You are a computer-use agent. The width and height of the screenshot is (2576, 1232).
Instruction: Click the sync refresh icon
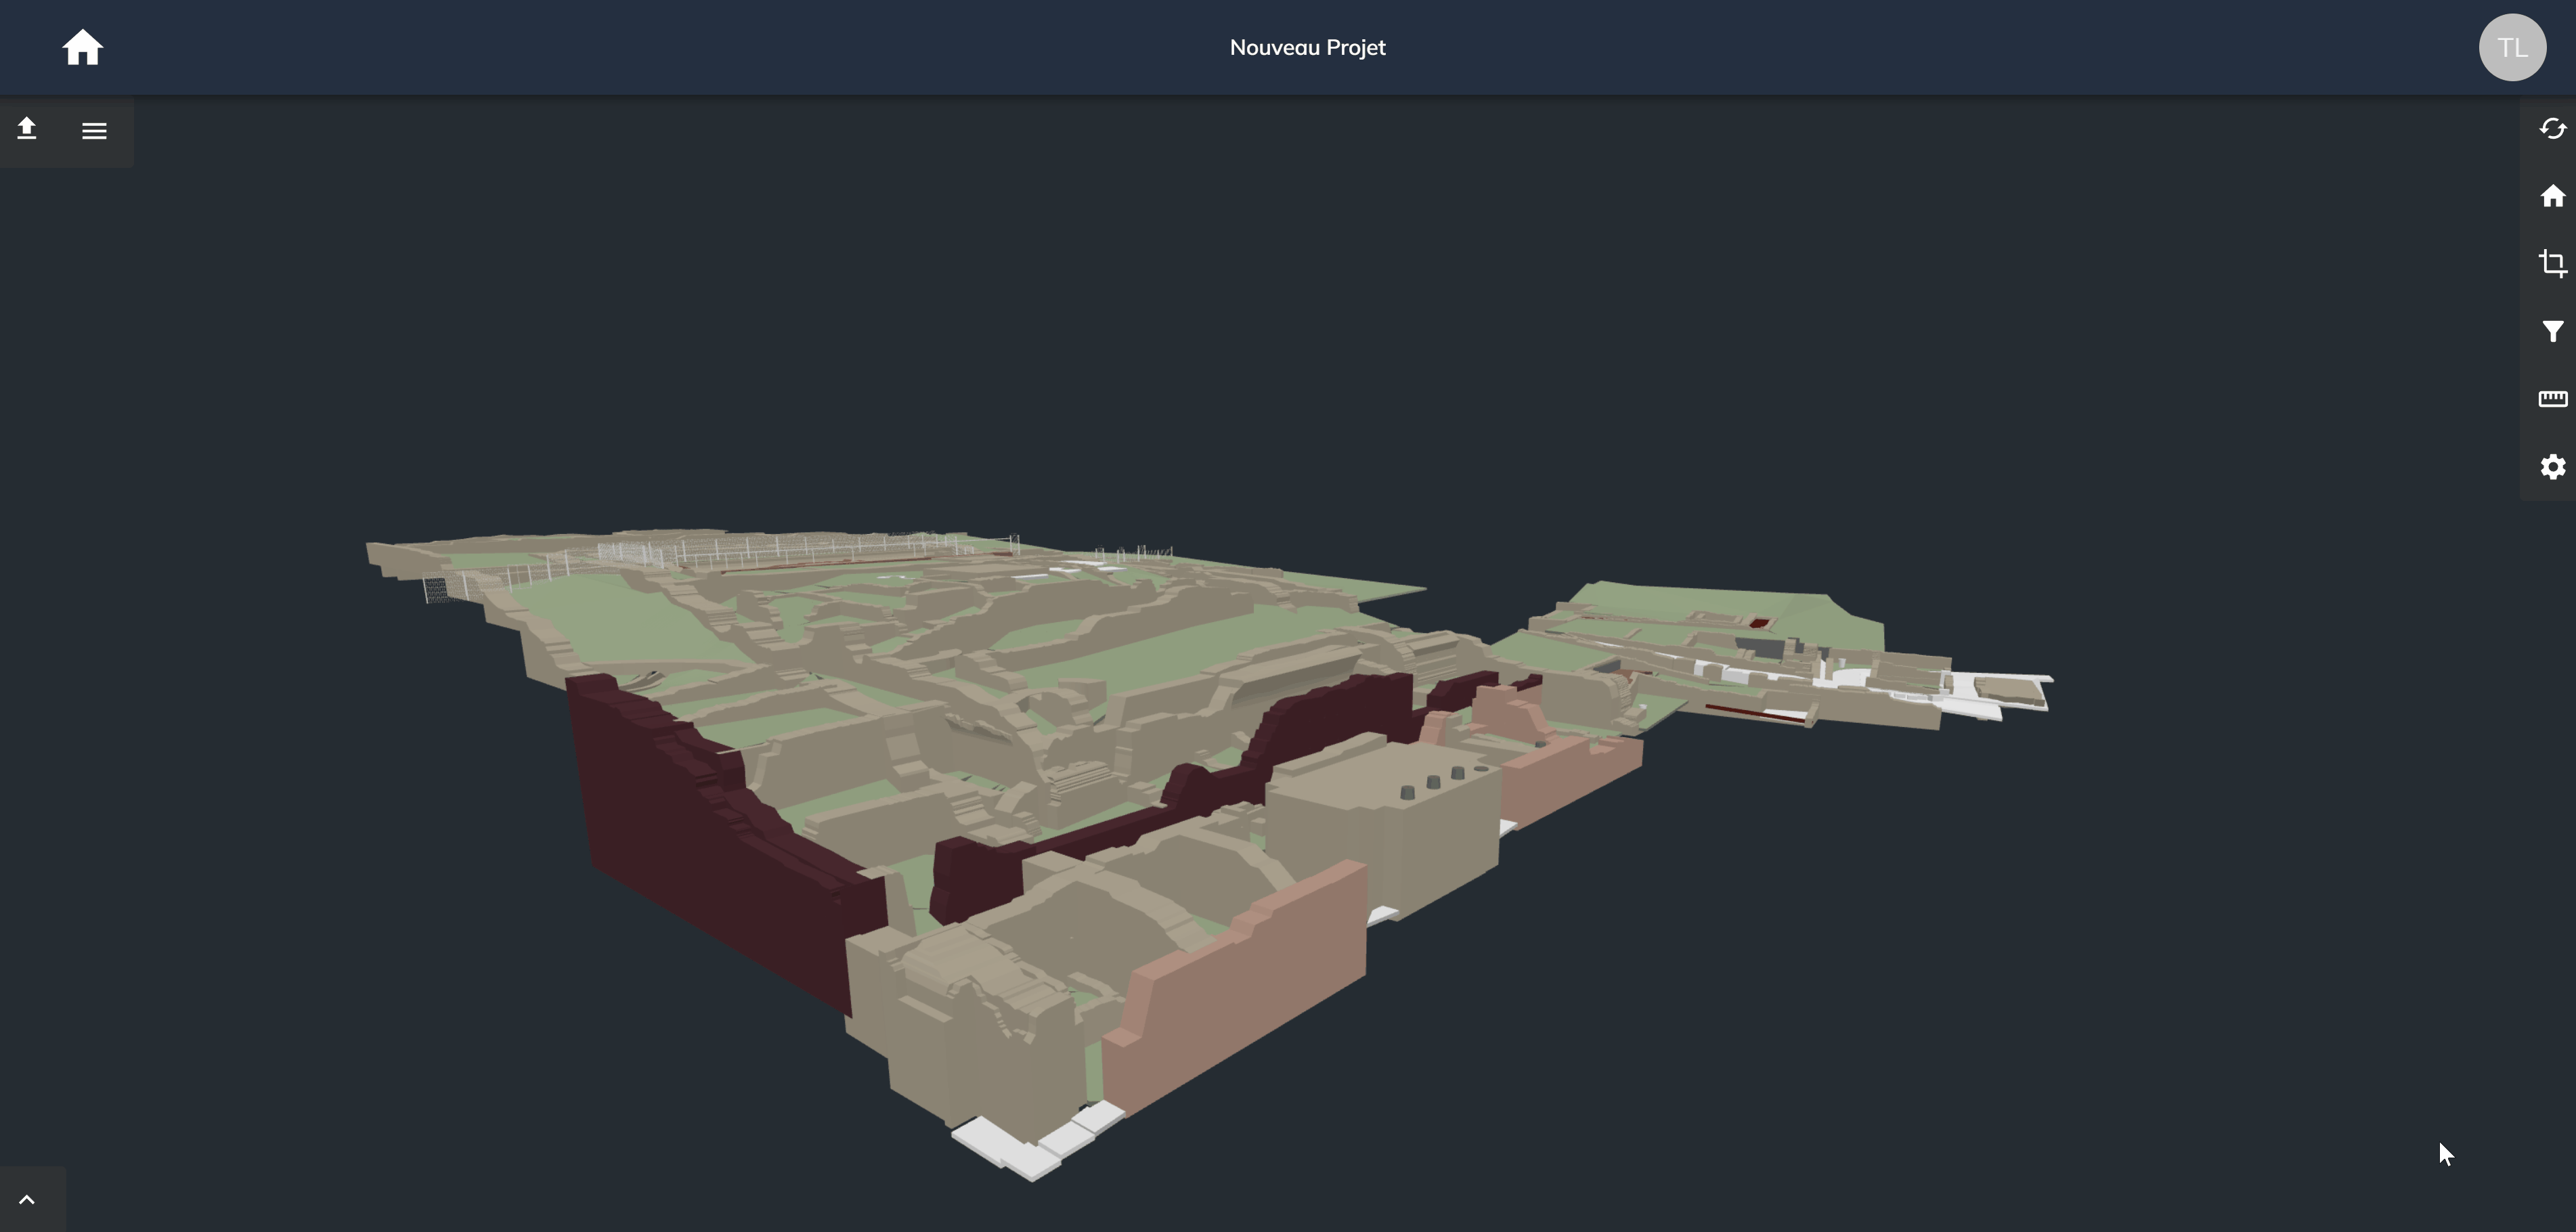point(2552,129)
